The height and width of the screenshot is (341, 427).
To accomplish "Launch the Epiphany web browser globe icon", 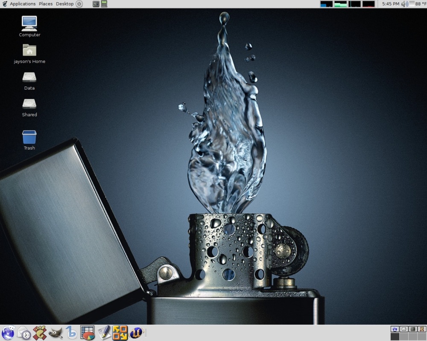I will click(x=8, y=332).
